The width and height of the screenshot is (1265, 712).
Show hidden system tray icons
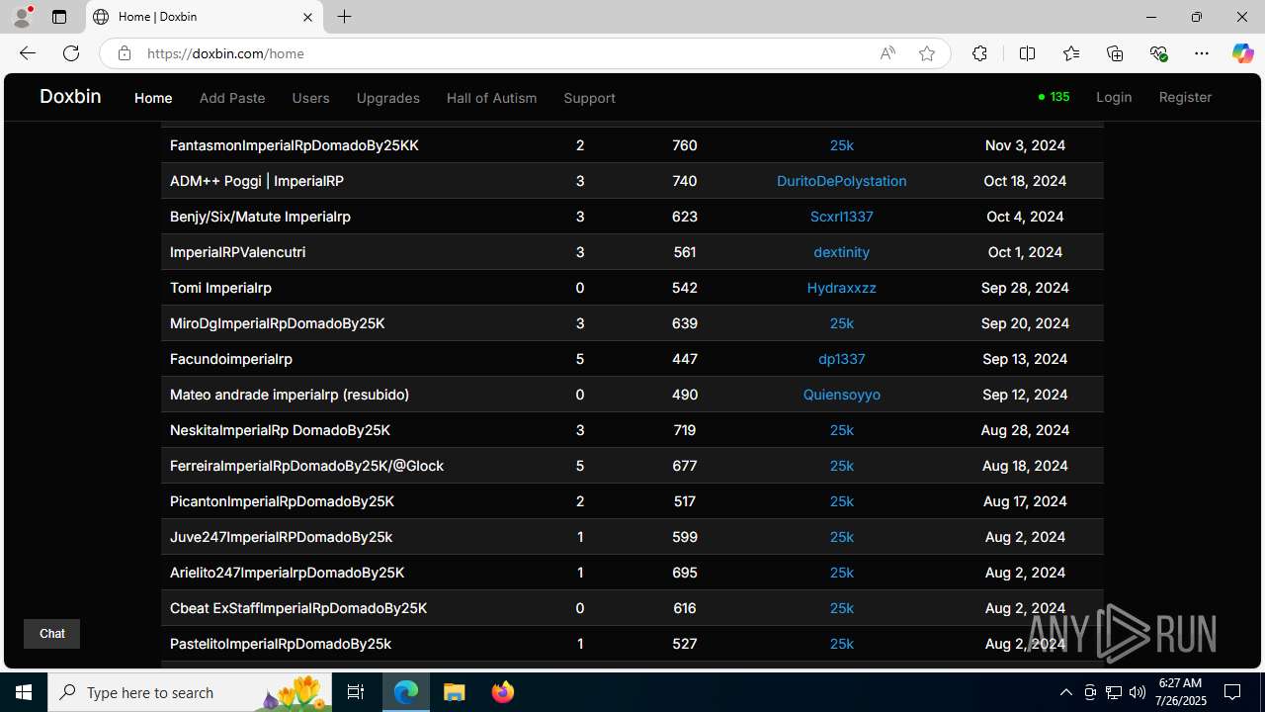[1065, 692]
